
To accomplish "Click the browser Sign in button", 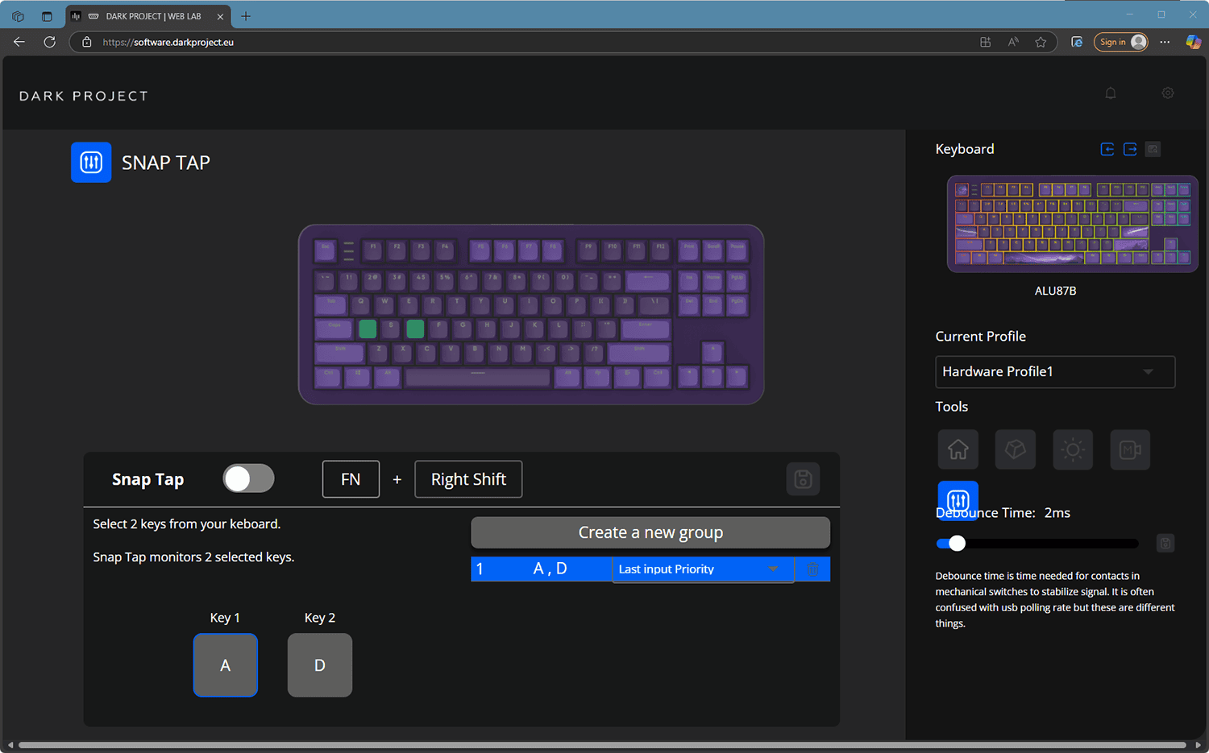I will coord(1120,42).
